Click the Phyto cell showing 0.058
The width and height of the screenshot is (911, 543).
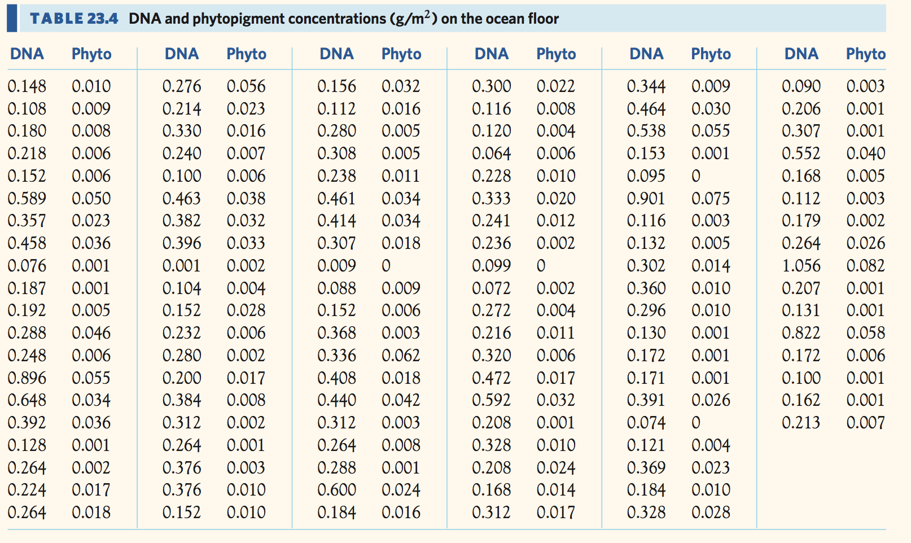pos(865,333)
